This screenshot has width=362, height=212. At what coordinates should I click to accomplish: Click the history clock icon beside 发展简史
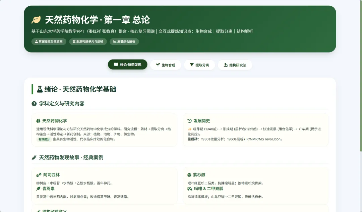189,121
